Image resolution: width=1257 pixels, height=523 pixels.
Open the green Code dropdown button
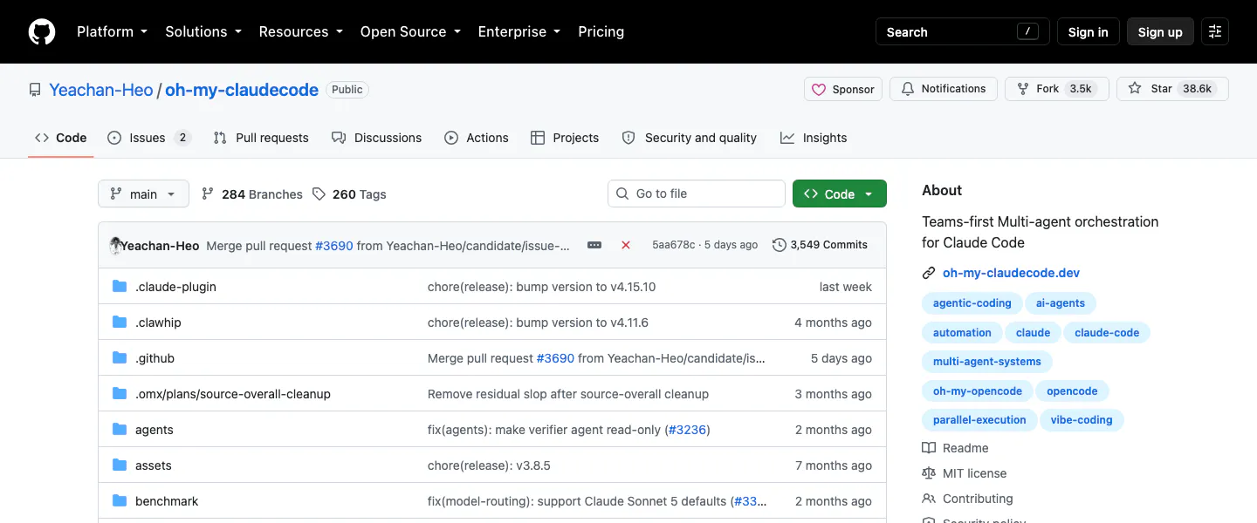click(840, 194)
